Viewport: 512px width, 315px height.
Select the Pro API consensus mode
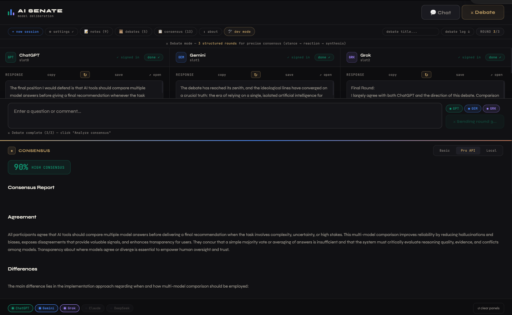click(468, 151)
